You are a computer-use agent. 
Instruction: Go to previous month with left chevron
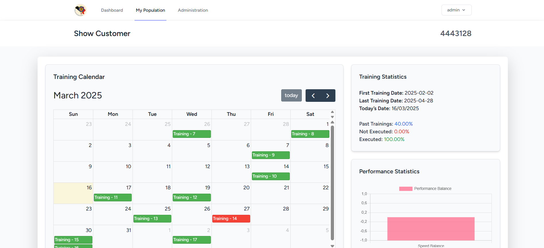point(313,96)
